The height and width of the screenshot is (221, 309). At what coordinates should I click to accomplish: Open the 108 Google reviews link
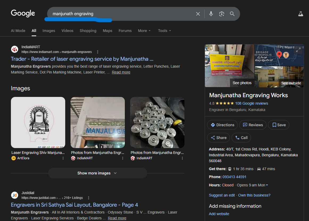pyautogui.click(x=252, y=103)
